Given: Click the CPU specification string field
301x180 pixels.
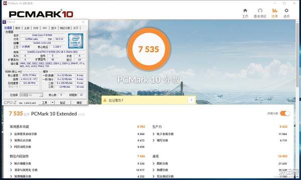Looking at the screenshot, I should tap(52, 52).
